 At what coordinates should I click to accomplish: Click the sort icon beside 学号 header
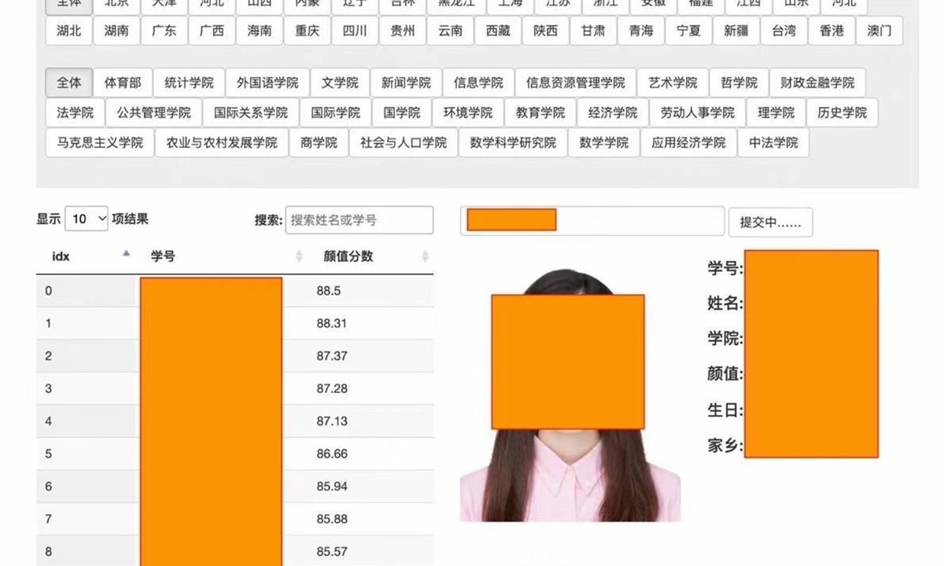coord(299,256)
